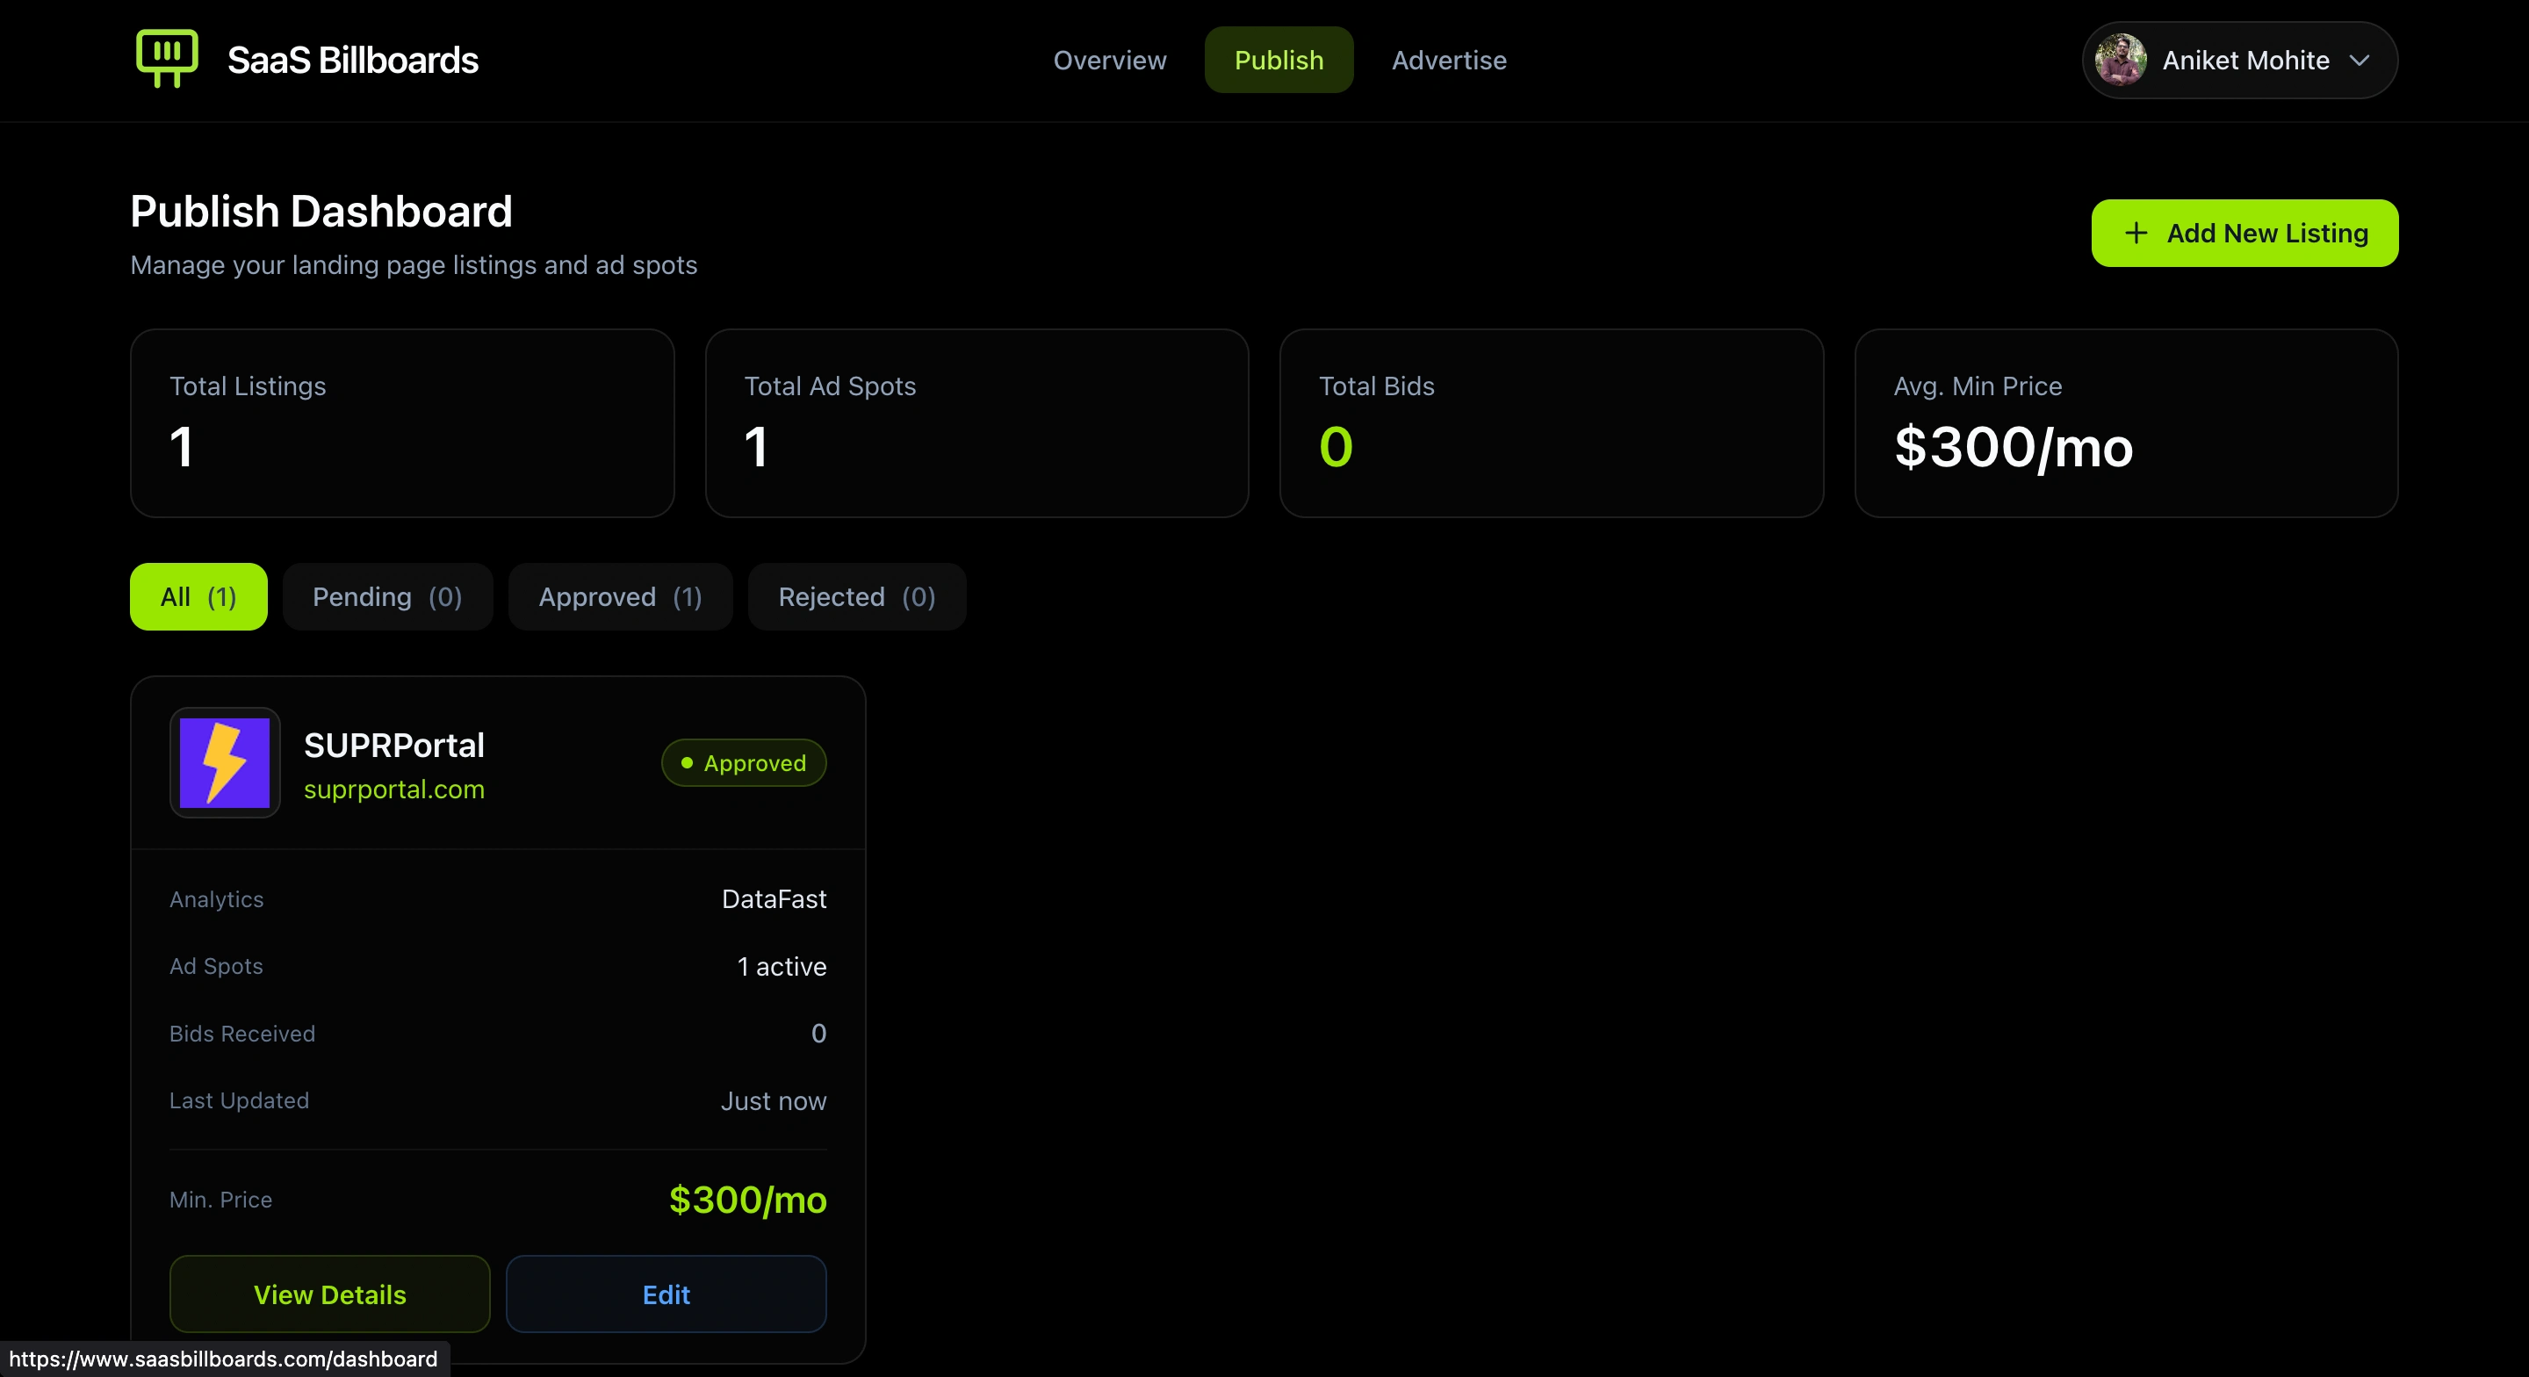The height and width of the screenshot is (1377, 2529).
Task: Click the plus icon on Add New Listing
Action: tap(2135, 233)
